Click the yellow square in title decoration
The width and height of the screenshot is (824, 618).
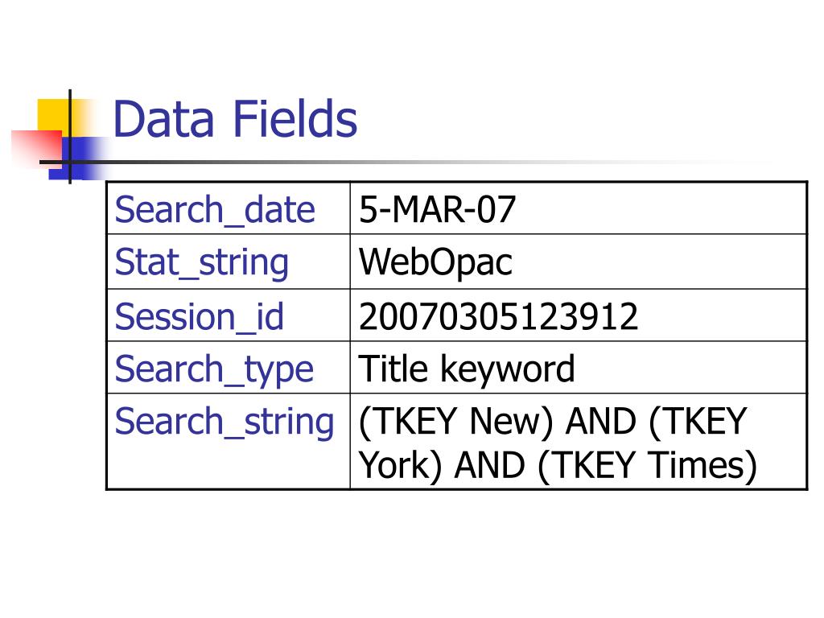coord(52,116)
